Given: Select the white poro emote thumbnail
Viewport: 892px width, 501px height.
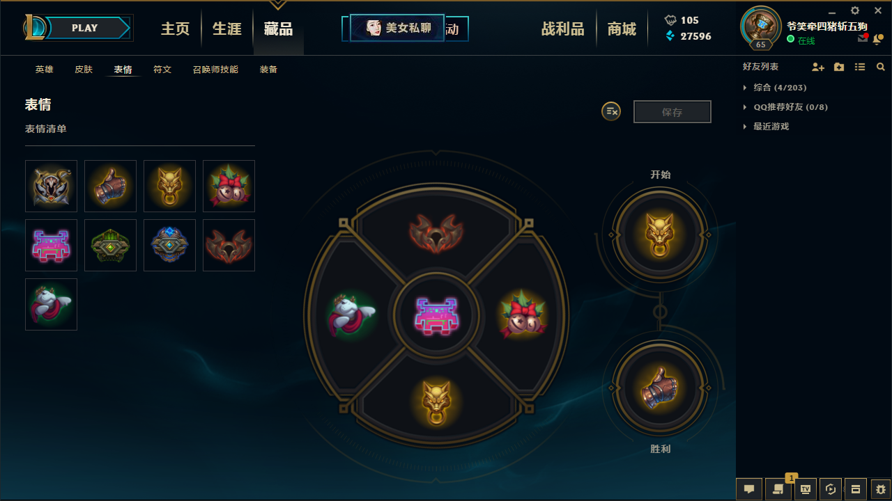Looking at the screenshot, I should point(51,304).
